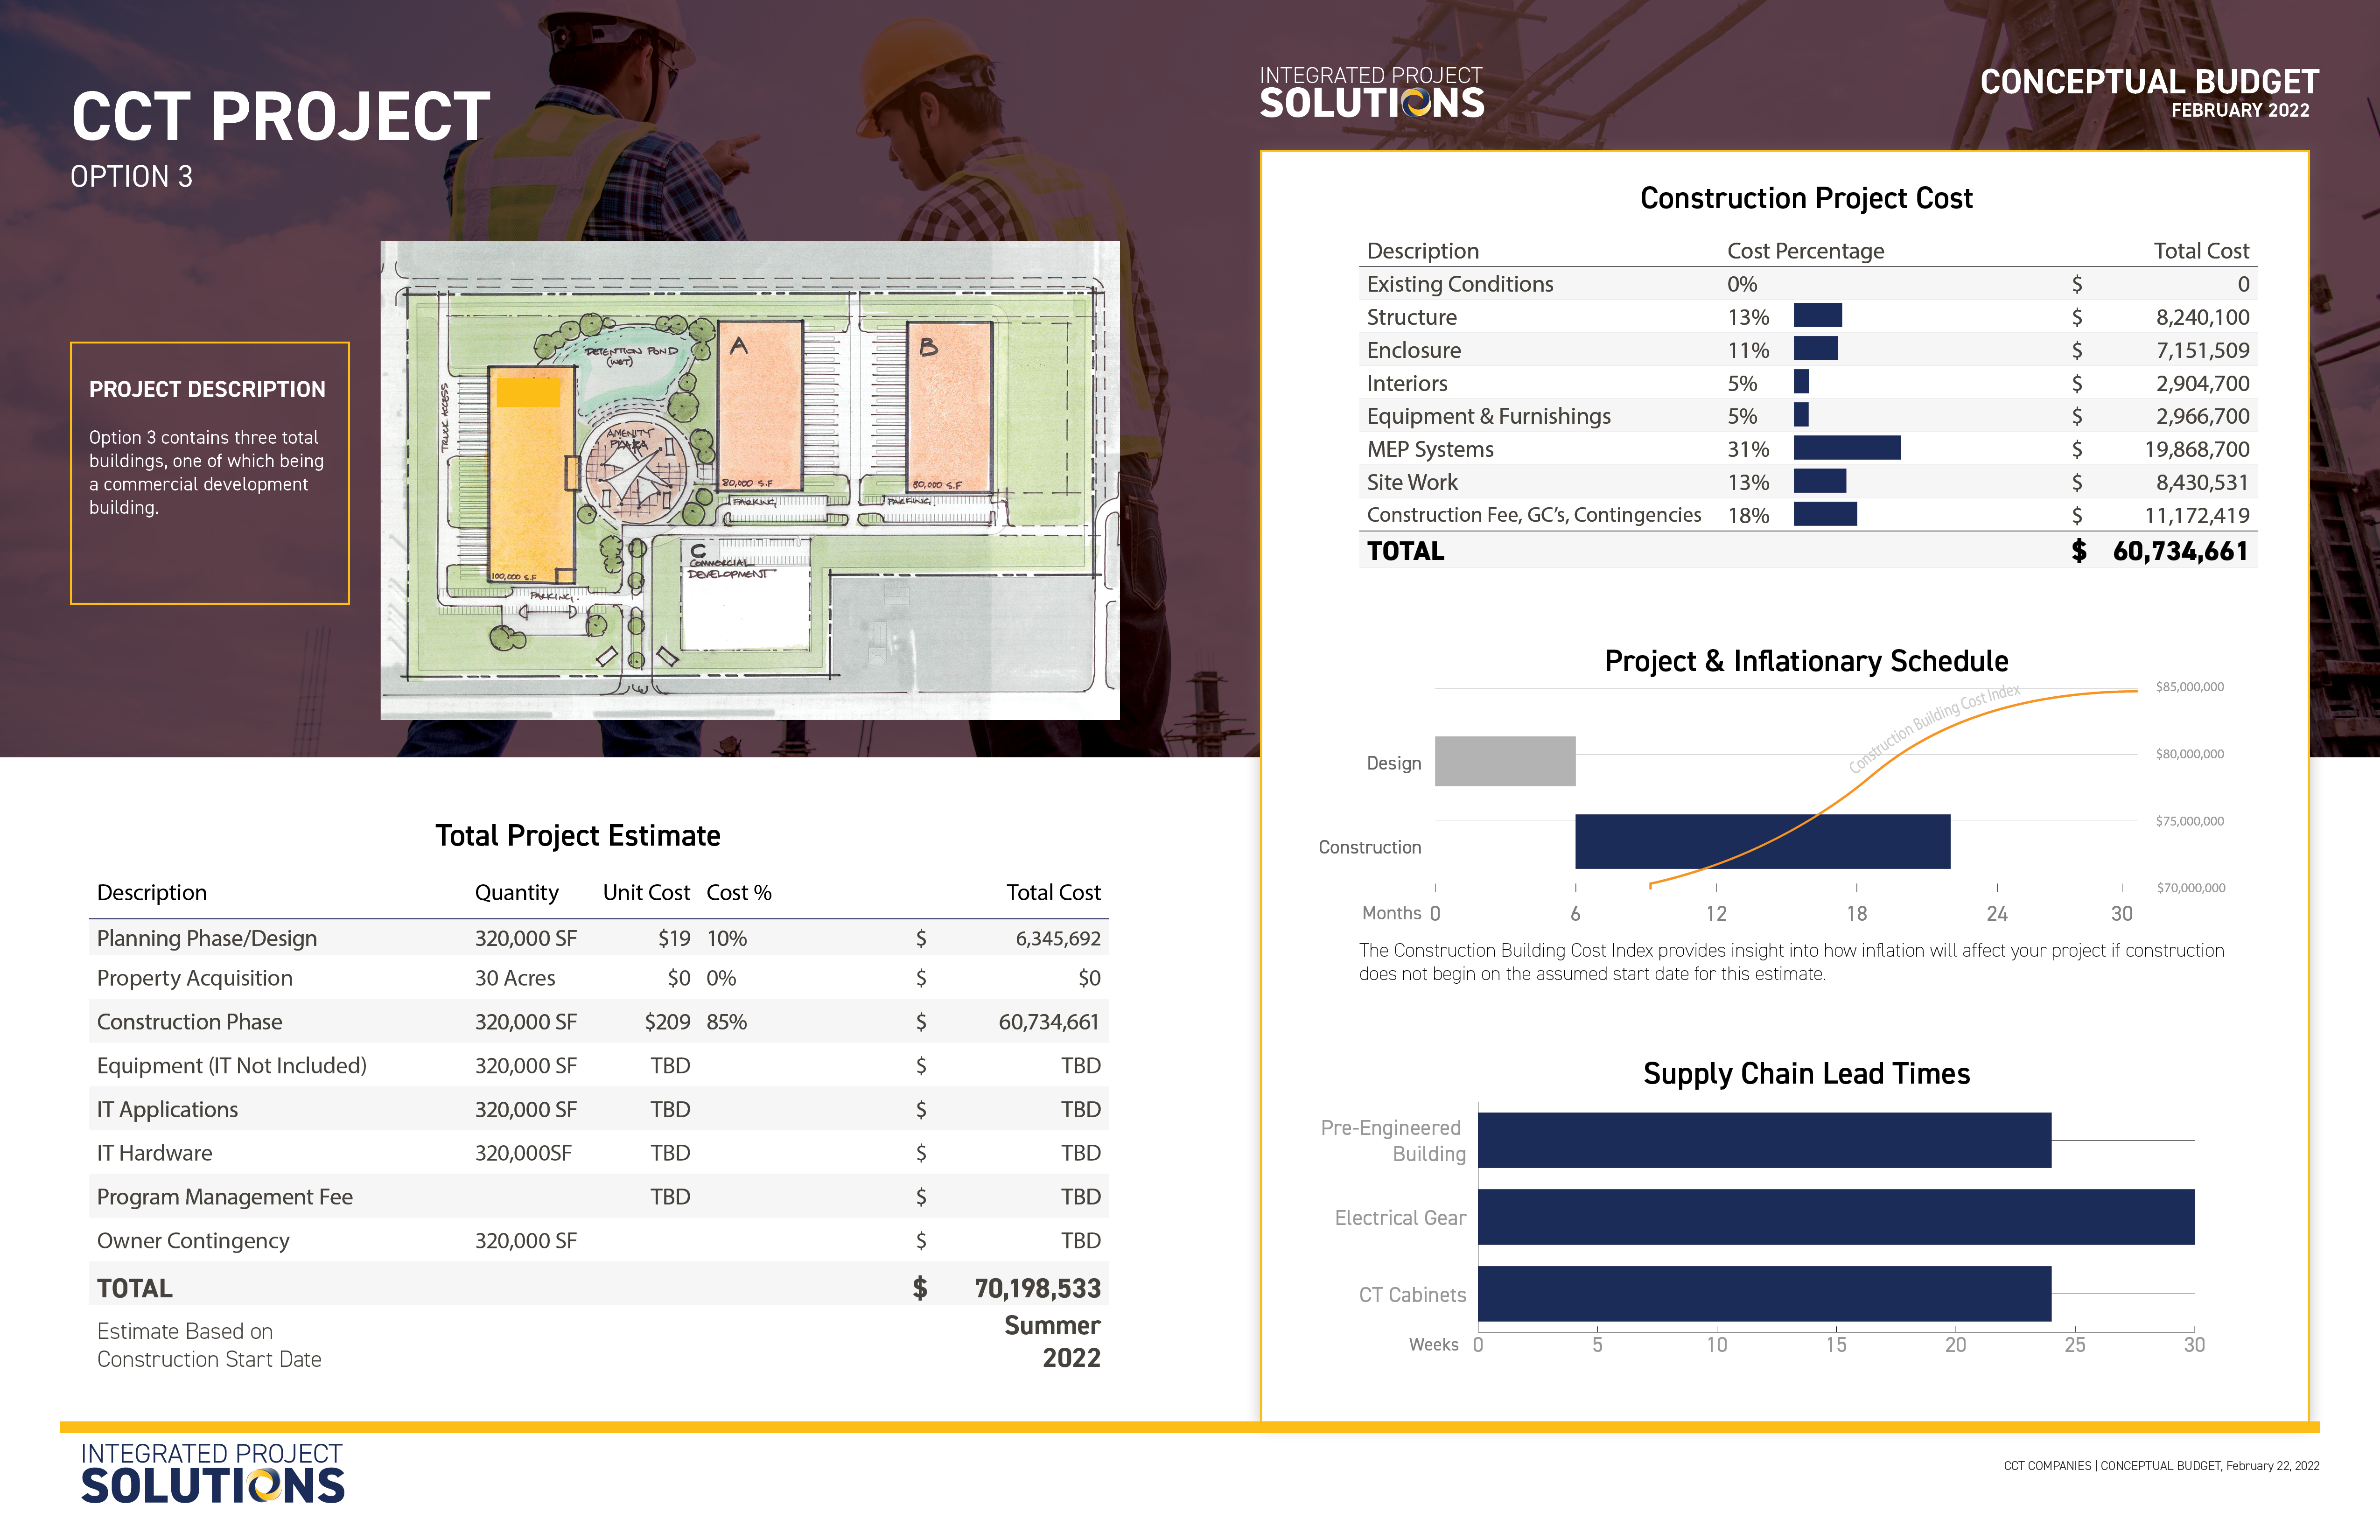Click the IT Hardware row label

pos(154,1153)
